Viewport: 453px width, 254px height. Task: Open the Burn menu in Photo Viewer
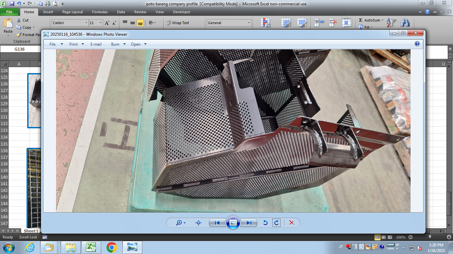[118, 44]
